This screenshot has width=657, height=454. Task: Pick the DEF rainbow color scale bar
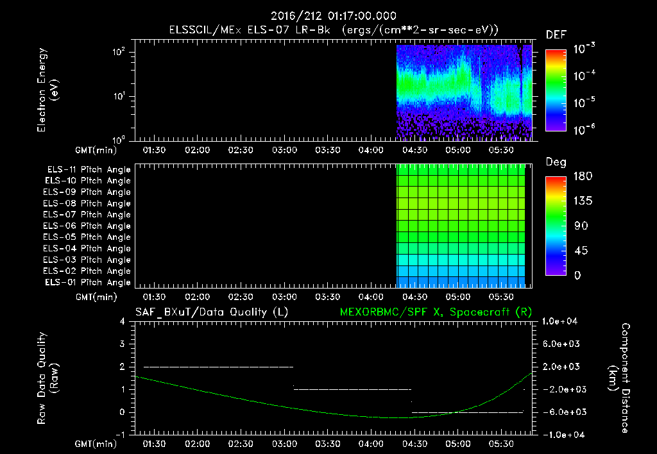[556, 90]
